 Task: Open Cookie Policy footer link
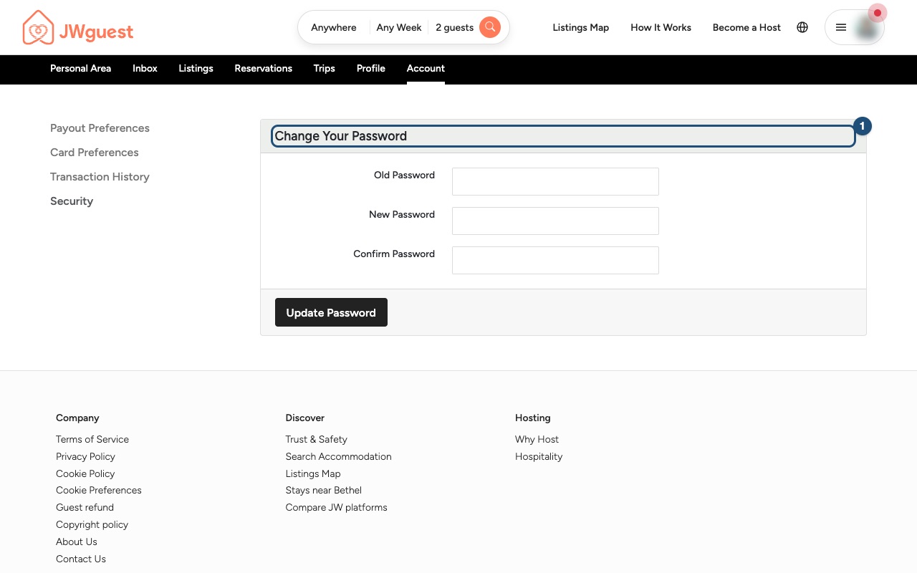pos(85,473)
